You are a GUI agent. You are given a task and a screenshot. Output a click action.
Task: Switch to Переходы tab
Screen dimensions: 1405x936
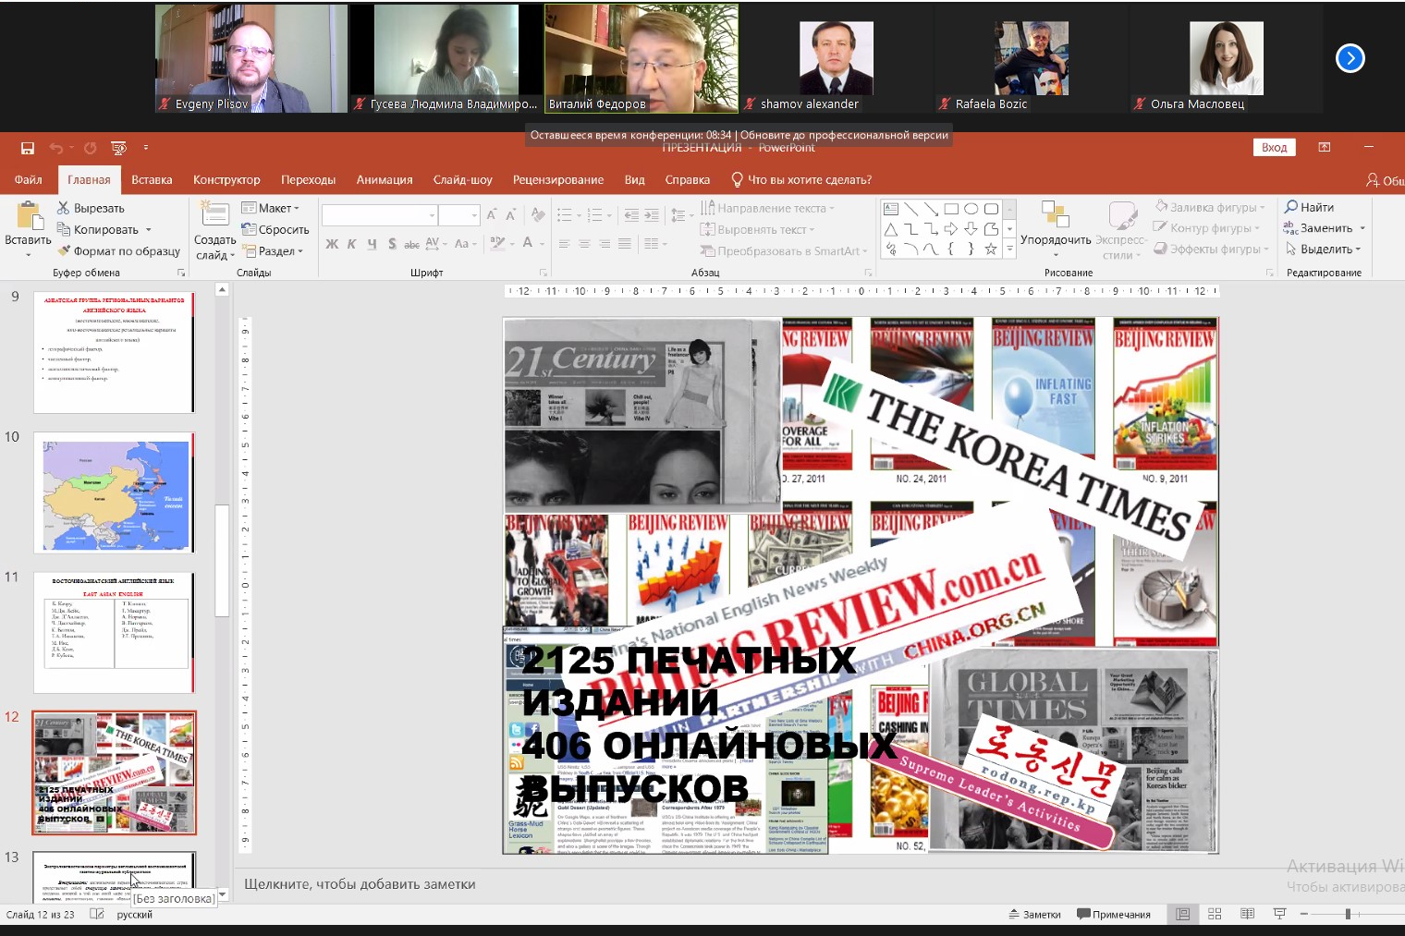click(309, 179)
